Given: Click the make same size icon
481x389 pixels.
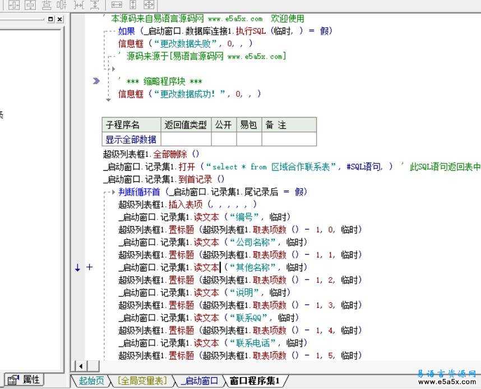Looking at the screenshot, I should (149, 4).
